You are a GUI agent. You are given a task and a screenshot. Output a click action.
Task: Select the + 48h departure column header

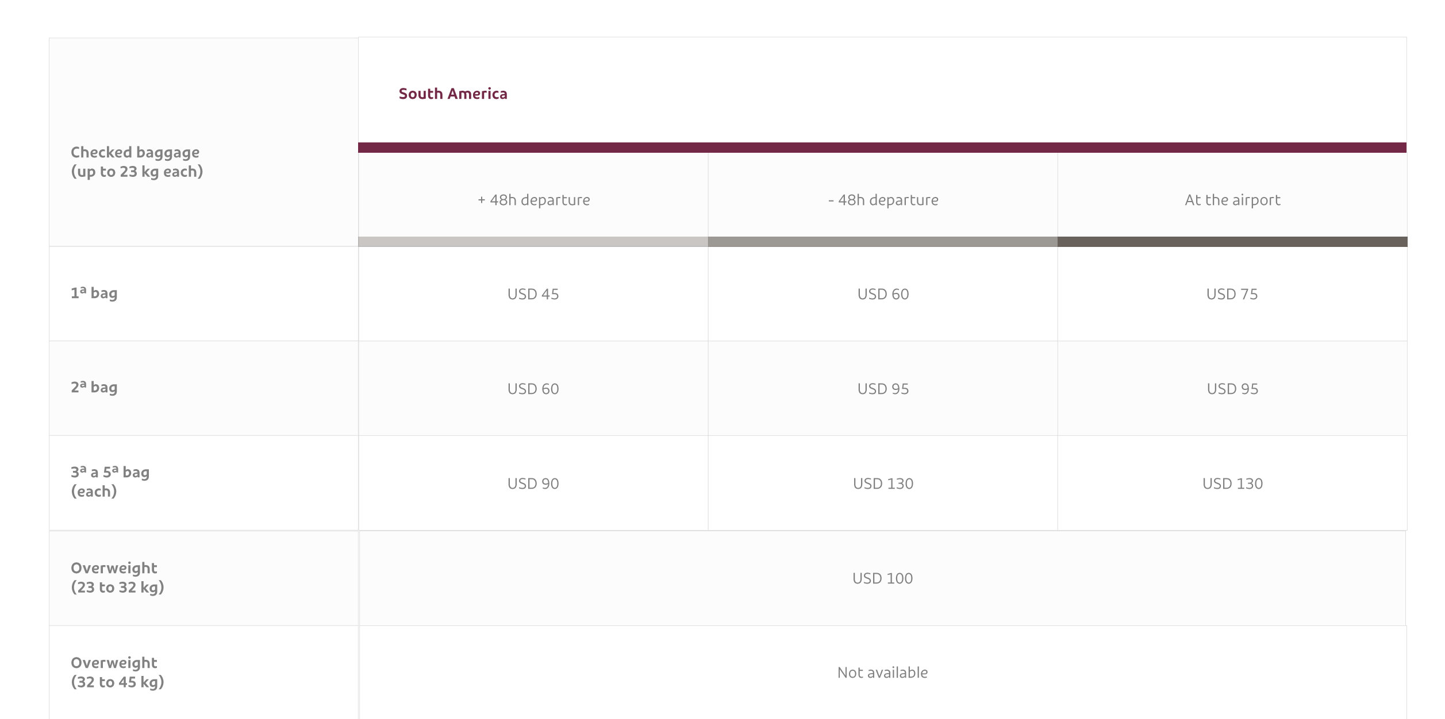tap(533, 200)
